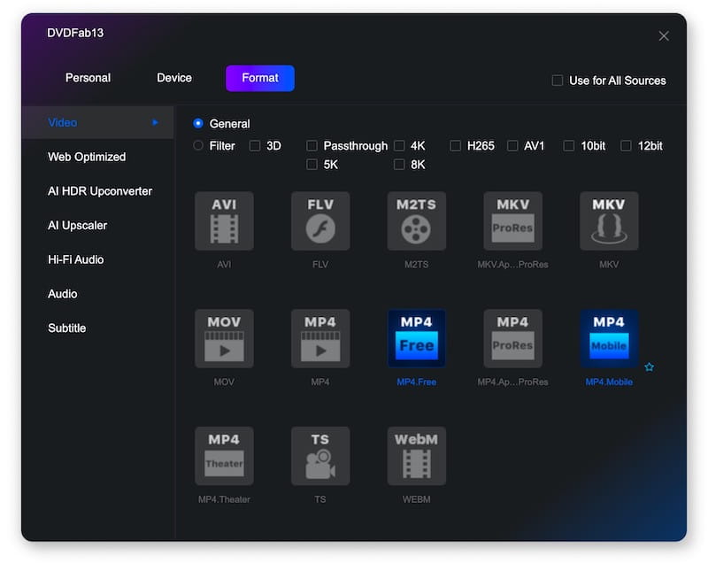The height and width of the screenshot is (571, 708).
Task: Open the AI Upscaler category
Action: click(77, 226)
